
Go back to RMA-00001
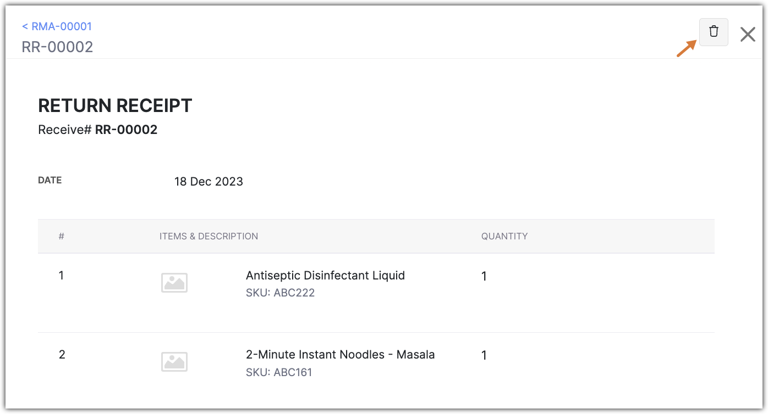(57, 26)
